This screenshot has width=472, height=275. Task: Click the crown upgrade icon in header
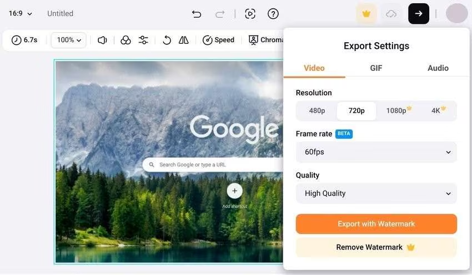[366, 14]
